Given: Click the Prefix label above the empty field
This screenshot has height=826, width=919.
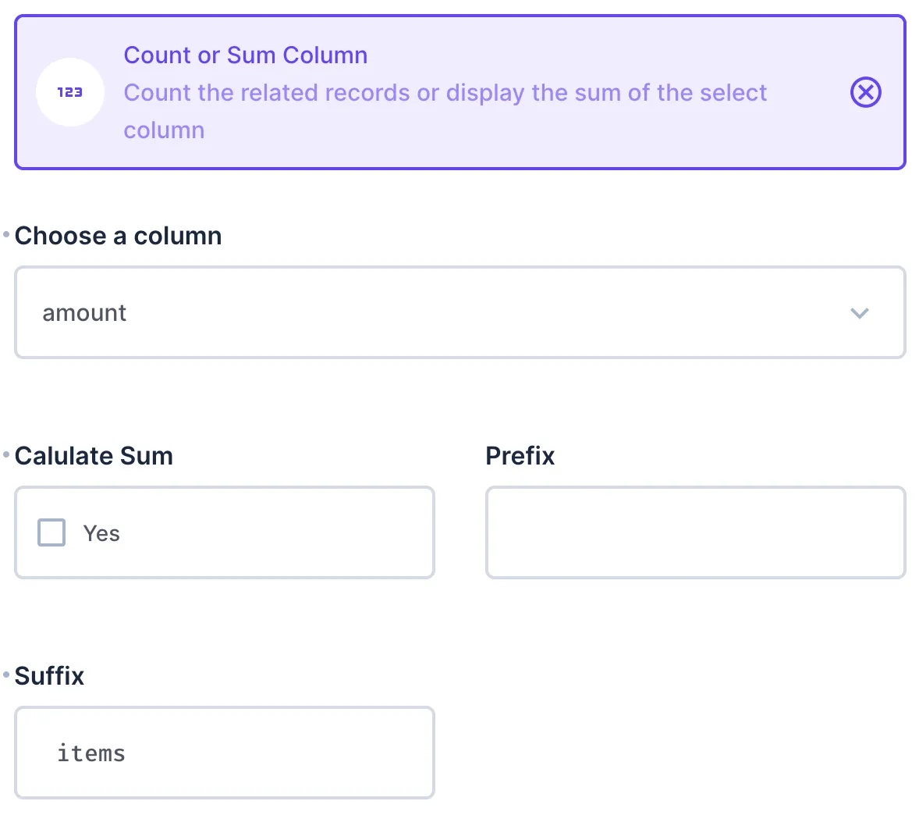Looking at the screenshot, I should coord(520,456).
